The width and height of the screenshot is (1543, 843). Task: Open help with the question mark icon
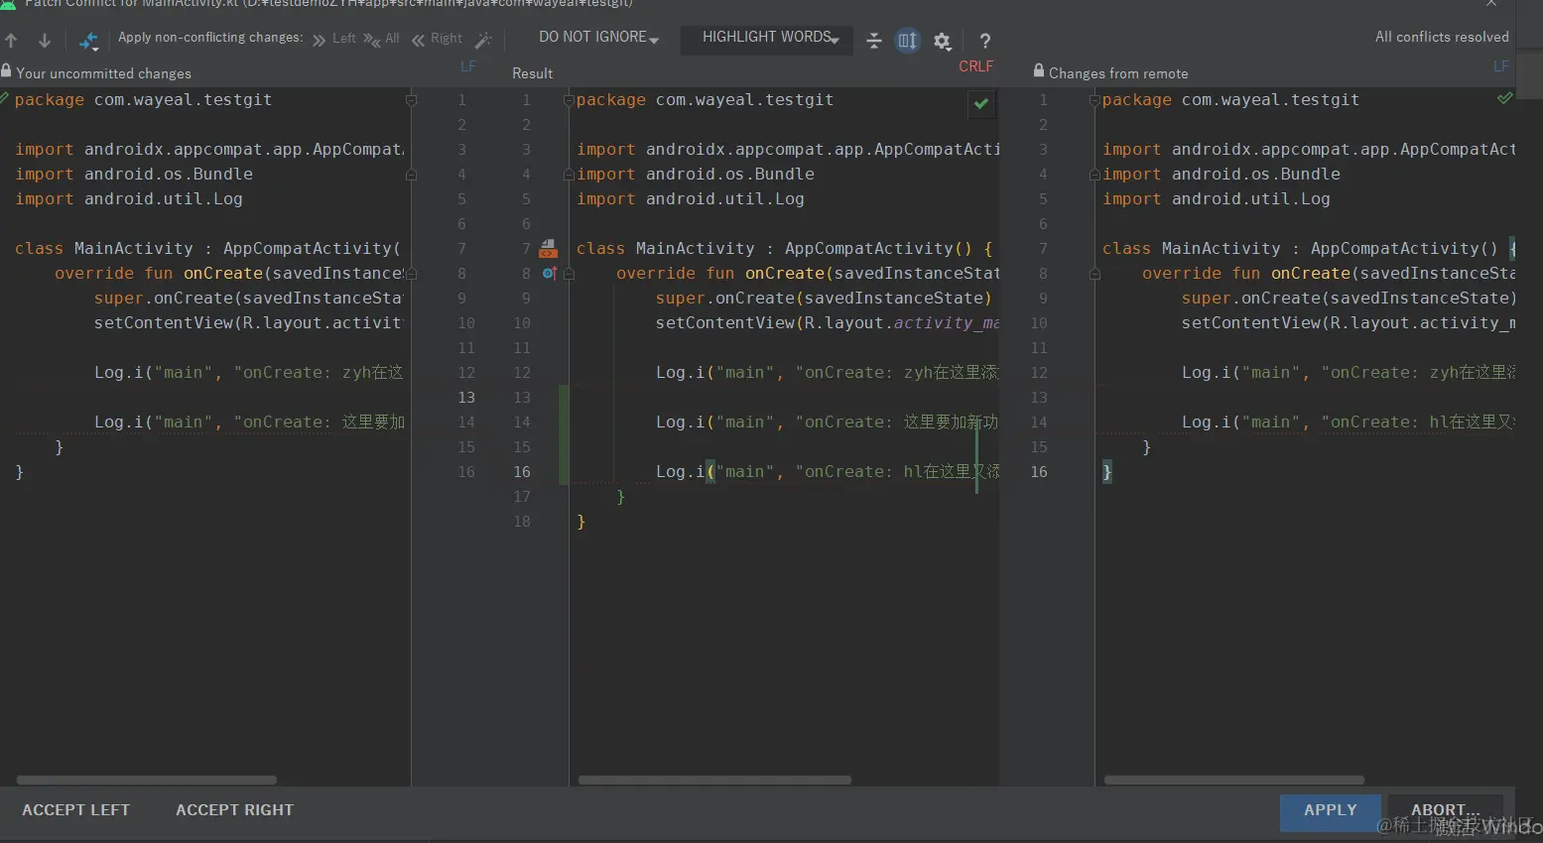point(984,41)
